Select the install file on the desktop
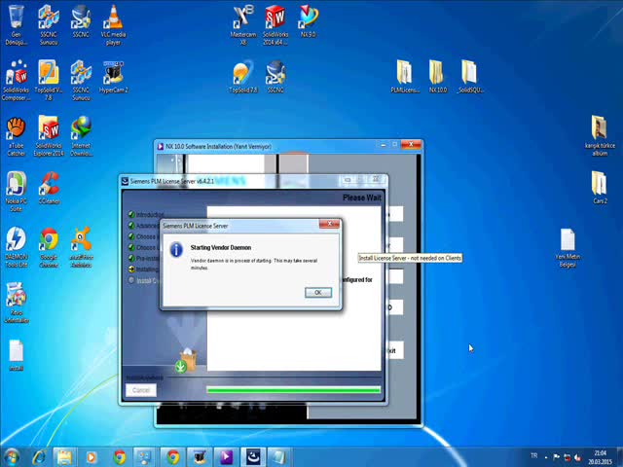The image size is (623, 467). click(x=16, y=355)
